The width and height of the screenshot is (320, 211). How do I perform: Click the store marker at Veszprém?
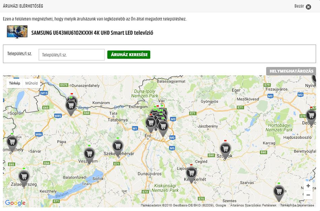(x=89, y=154)
